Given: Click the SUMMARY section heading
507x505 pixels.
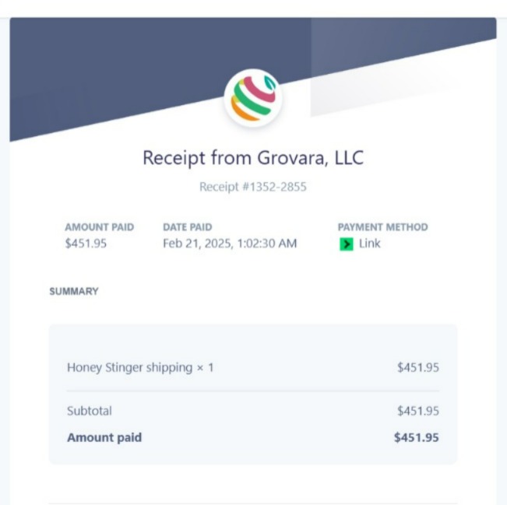Looking at the screenshot, I should [74, 292].
